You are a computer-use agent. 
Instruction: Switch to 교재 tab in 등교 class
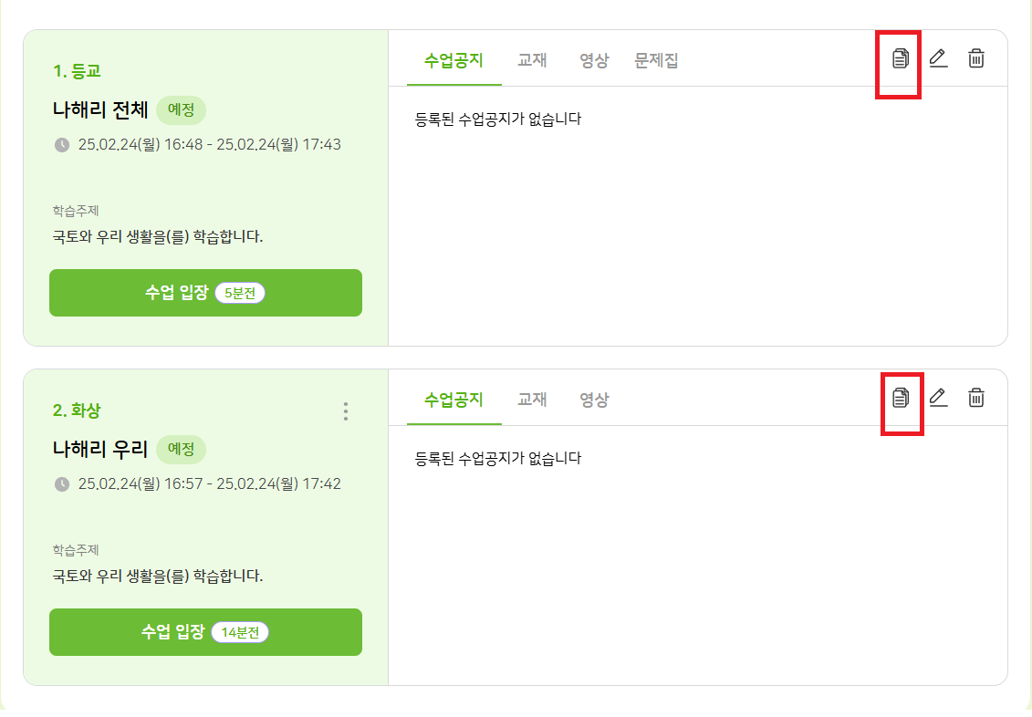(x=532, y=61)
